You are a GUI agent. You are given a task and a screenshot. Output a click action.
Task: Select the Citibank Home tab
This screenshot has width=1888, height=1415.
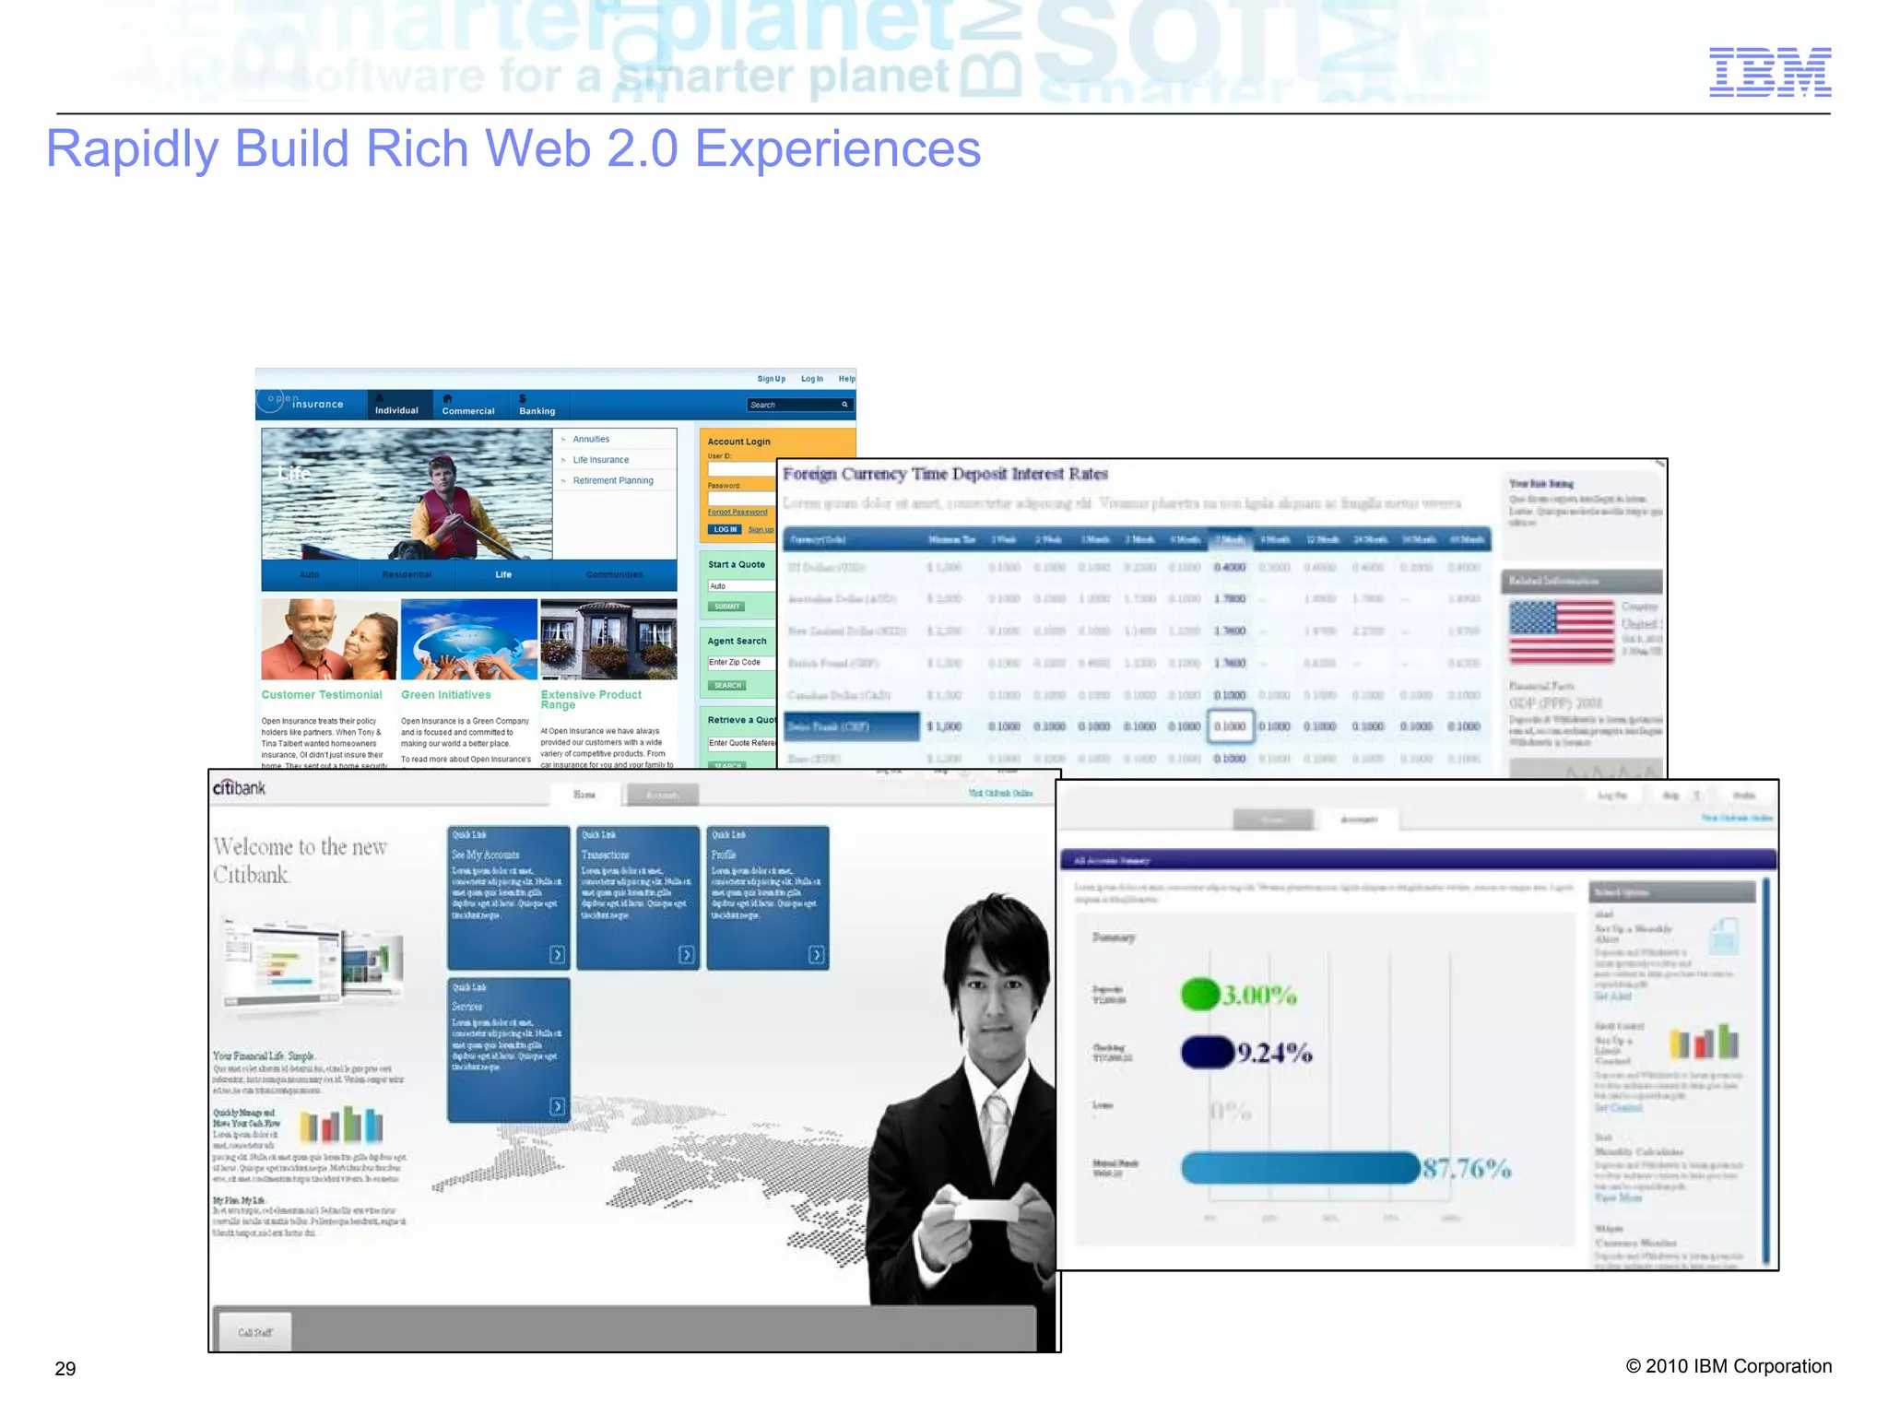[584, 795]
